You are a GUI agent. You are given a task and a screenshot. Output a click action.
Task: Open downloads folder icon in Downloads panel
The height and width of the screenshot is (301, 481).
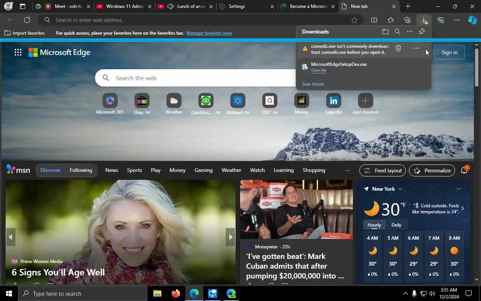tap(385, 32)
